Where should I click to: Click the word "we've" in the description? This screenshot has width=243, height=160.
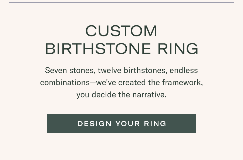(x=106, y=82)
